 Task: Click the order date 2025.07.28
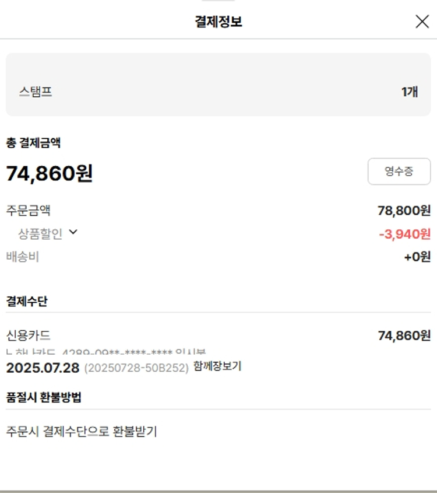[43, 368]
